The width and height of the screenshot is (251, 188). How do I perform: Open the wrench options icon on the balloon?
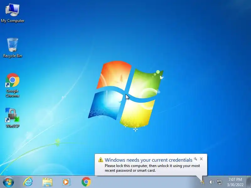(195, 159)
